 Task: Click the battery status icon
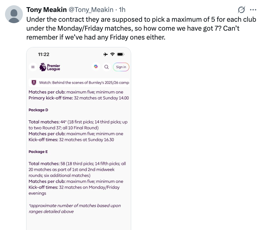tap(121, 54)
